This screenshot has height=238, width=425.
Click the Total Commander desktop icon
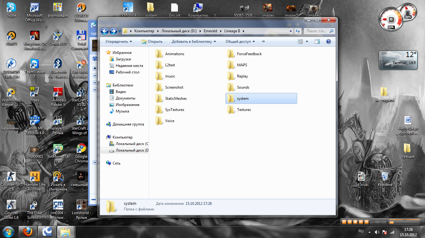pyautogui.click(x=82, y=40)
